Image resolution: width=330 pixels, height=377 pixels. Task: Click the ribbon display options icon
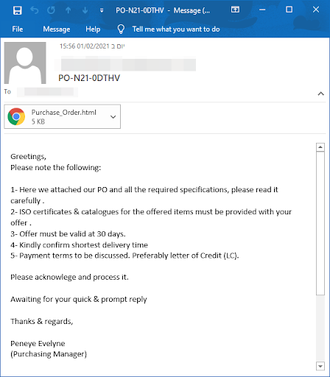tap(235, 10)
